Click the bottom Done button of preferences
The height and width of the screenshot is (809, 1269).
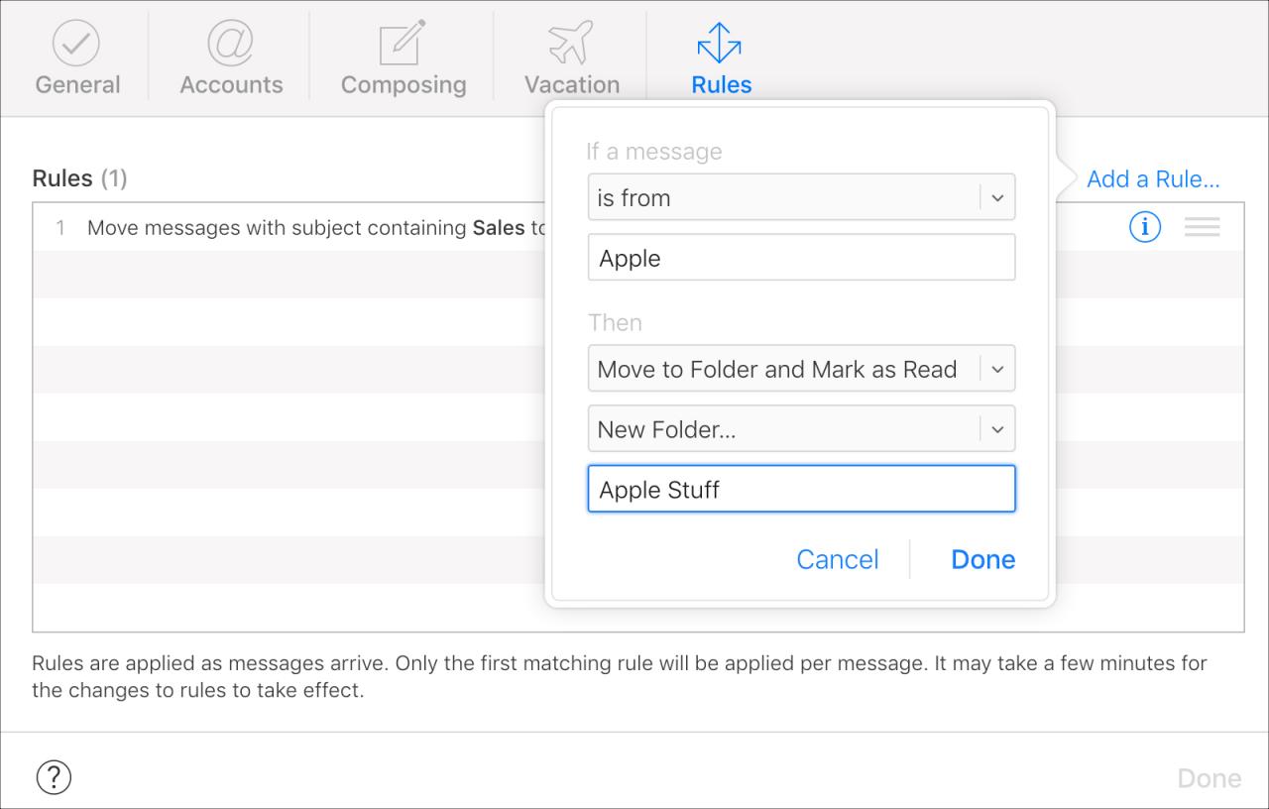coord(1210,778)
